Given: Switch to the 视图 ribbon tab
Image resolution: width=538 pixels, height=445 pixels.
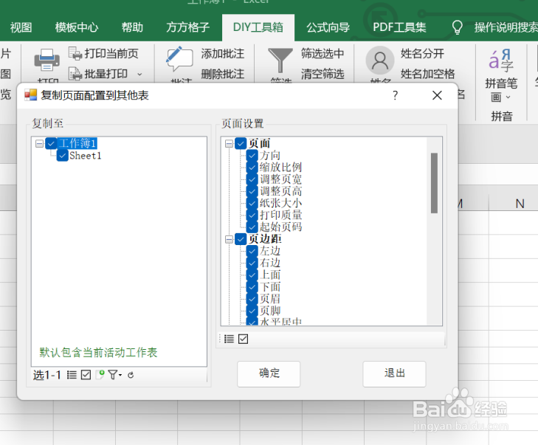Looking at the screenshot, I should 21,27.
